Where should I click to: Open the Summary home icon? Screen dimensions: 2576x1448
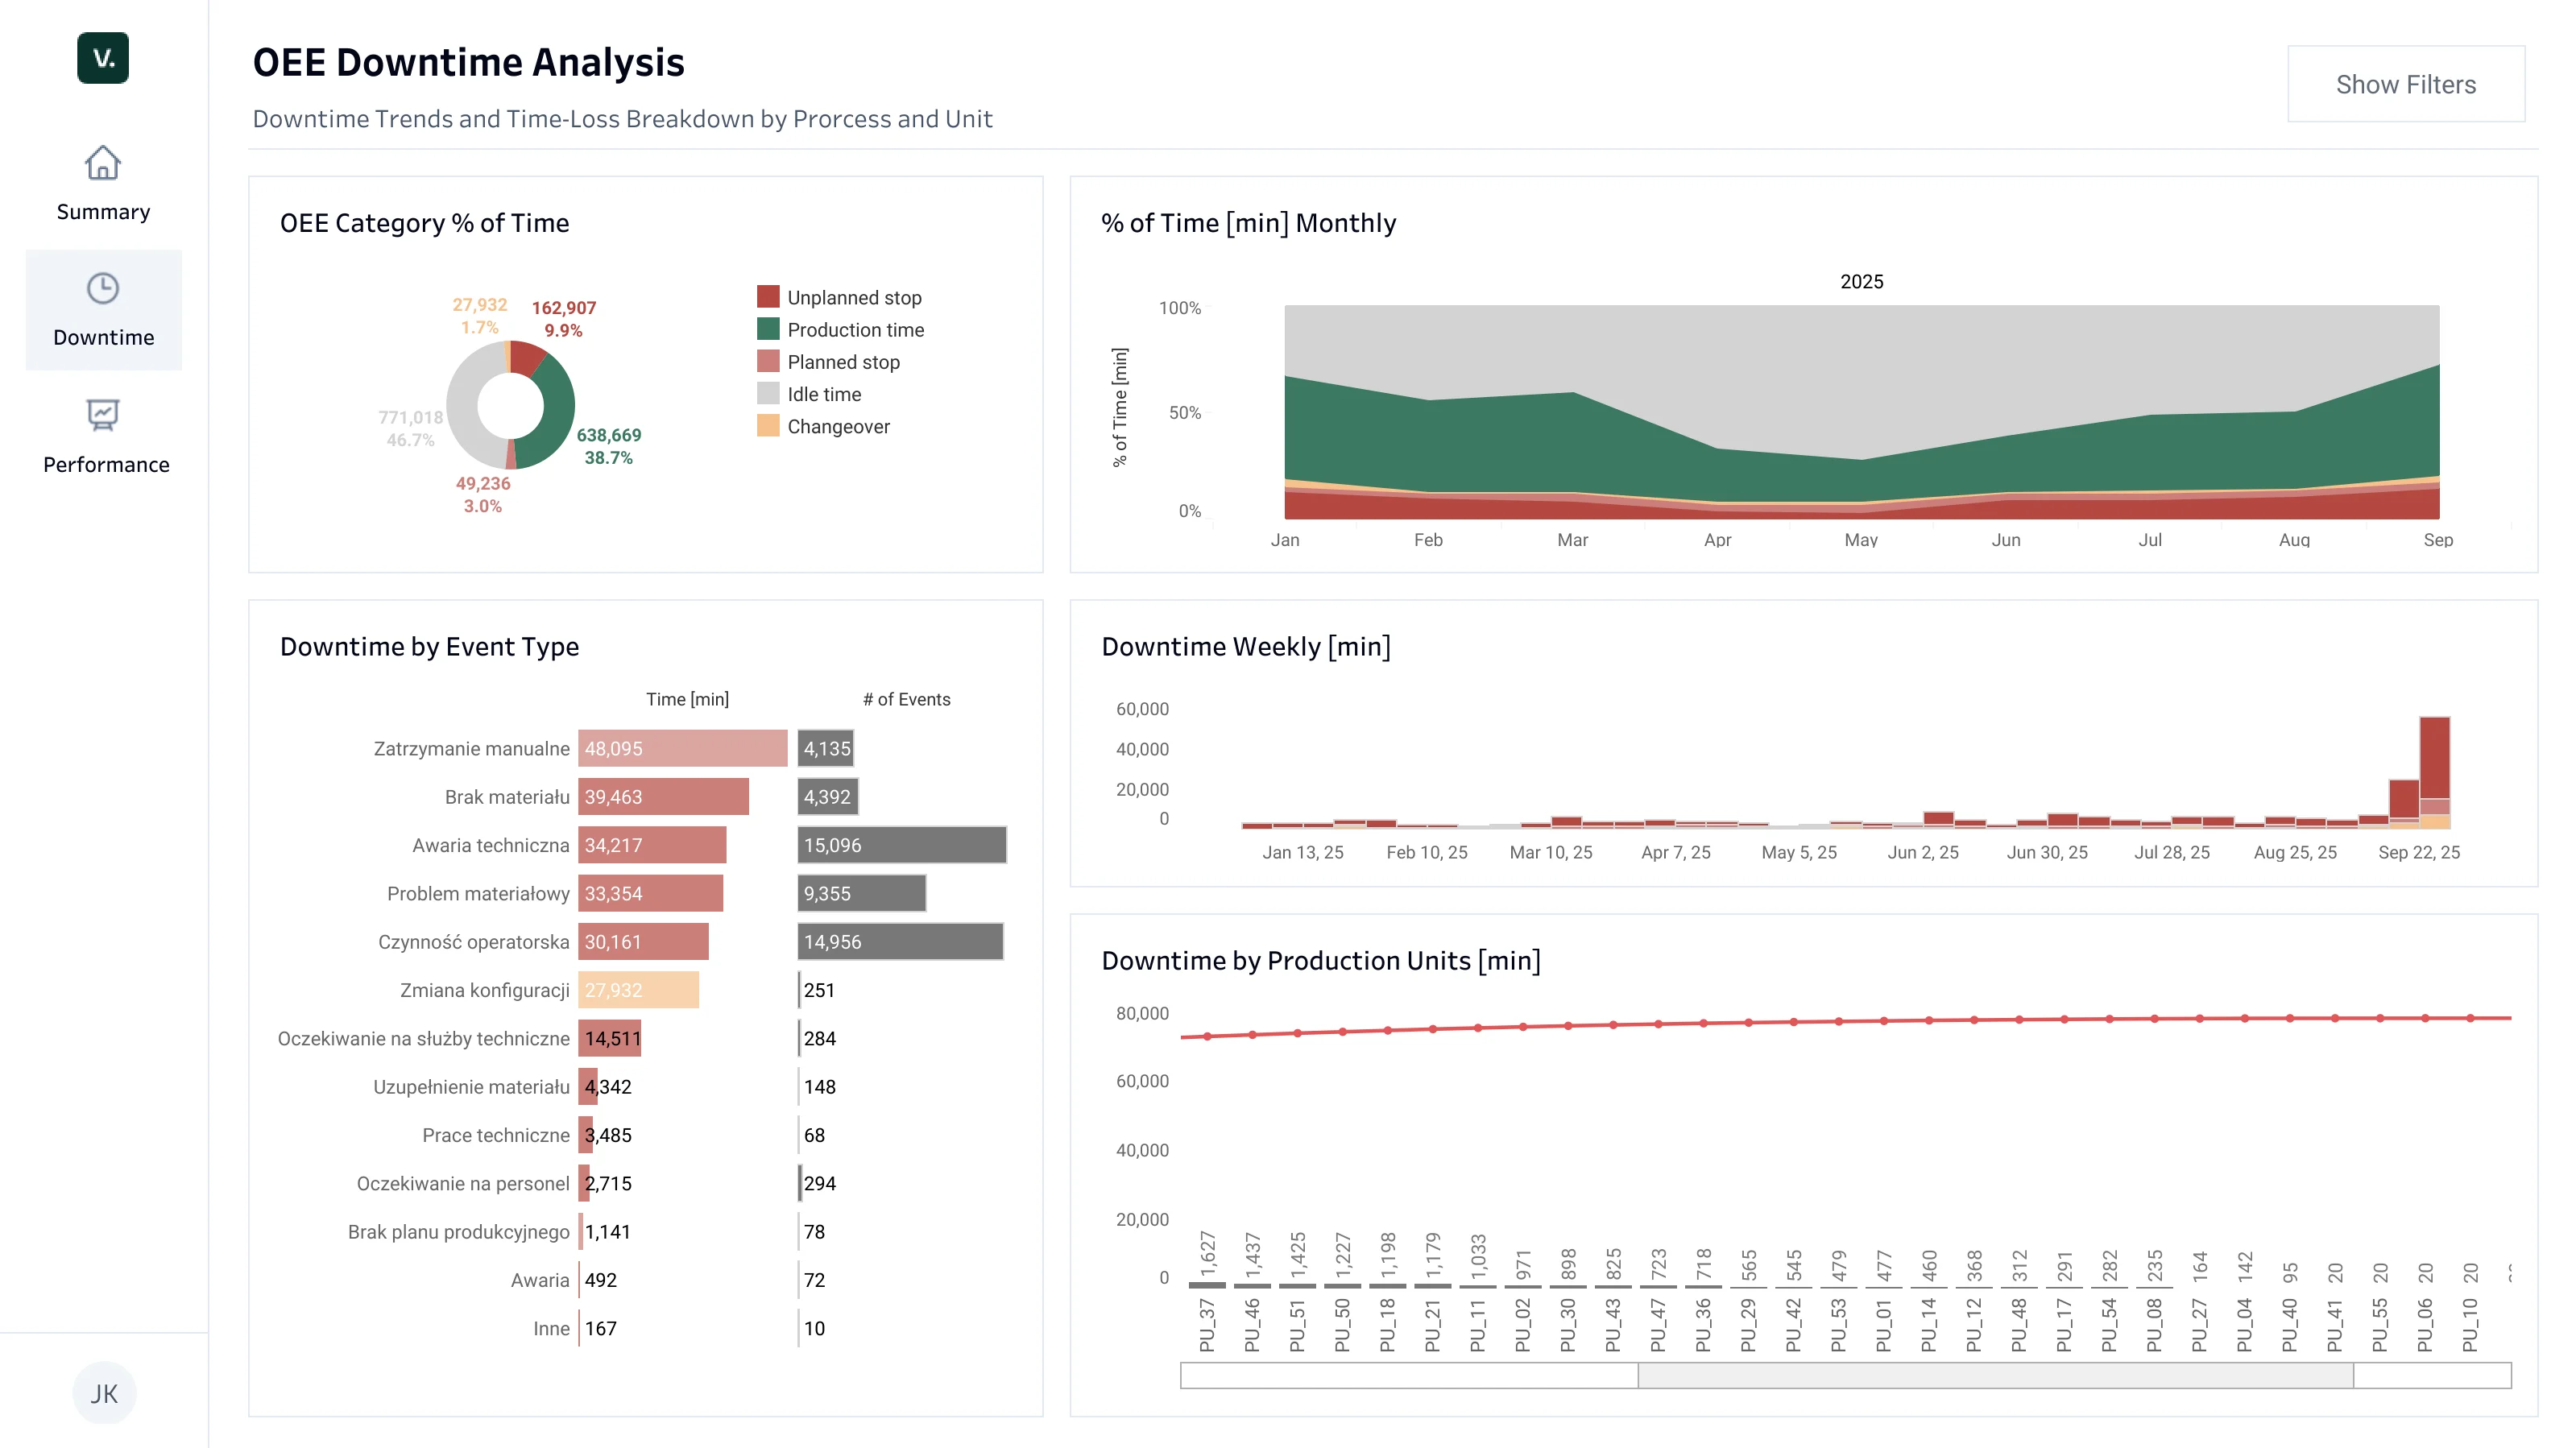103,162
